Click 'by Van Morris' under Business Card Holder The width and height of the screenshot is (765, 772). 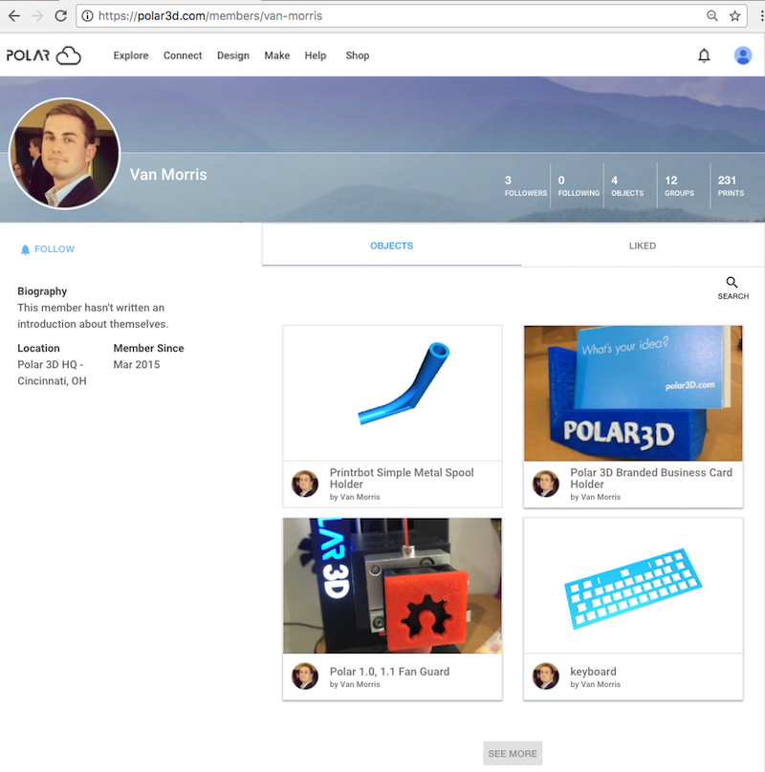(595, 497)
